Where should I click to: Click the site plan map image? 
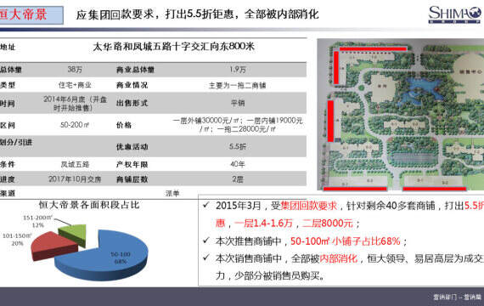[x=400, y=114]
